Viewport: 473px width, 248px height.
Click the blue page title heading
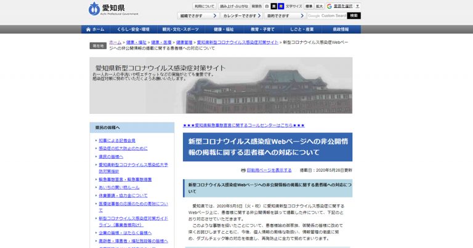(x=267, y=147)
